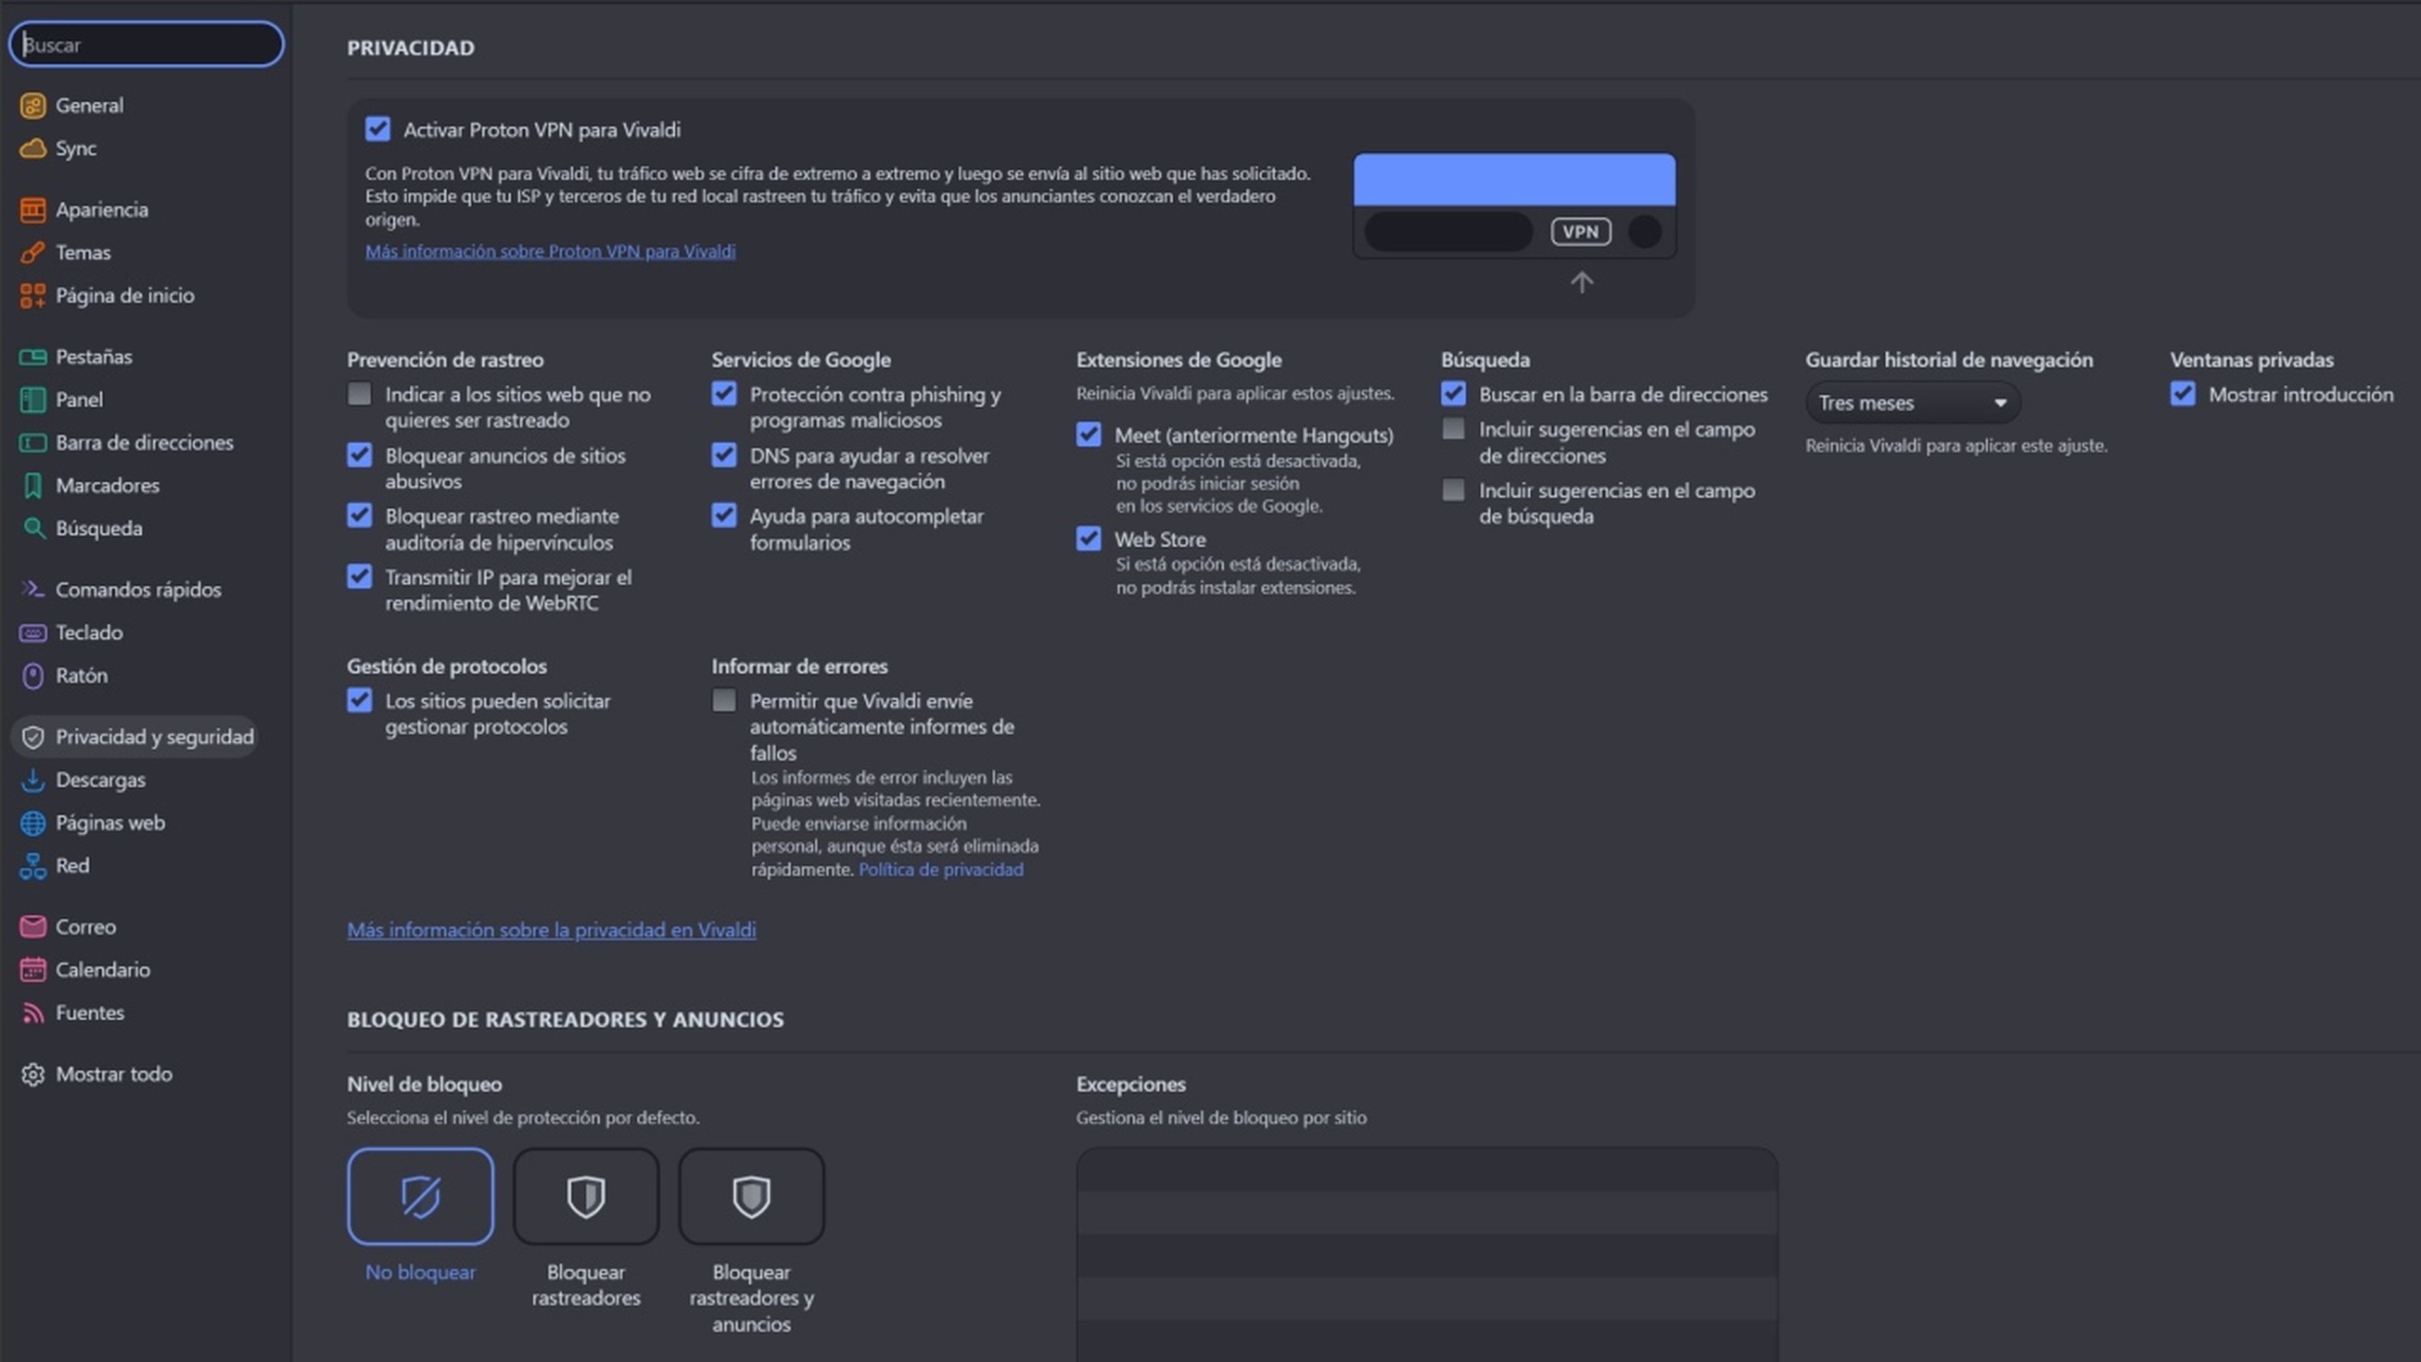Toggle Mostrar introducción checkbox
The height and width of the screenshot is (1362, 2421).
pos(2182,393)
